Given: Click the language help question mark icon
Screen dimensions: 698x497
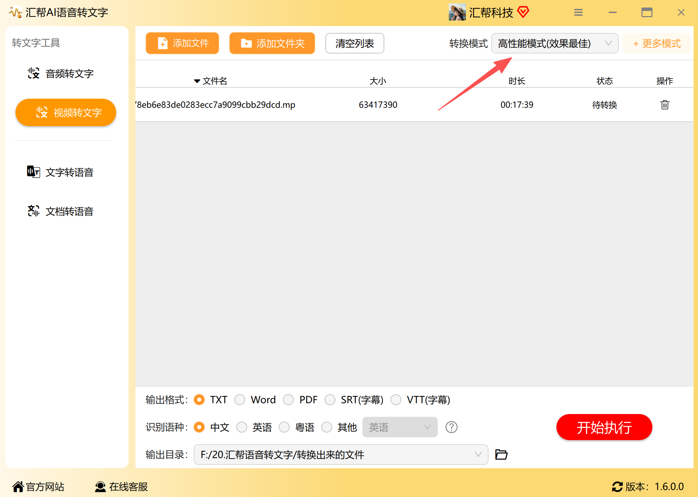Looking at the screenshot, I should 451,427.
